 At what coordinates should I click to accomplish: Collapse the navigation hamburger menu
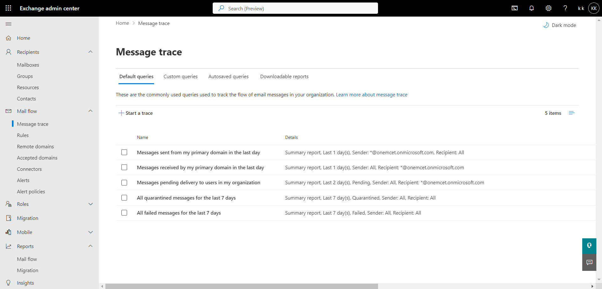click(x=8, y=24)
